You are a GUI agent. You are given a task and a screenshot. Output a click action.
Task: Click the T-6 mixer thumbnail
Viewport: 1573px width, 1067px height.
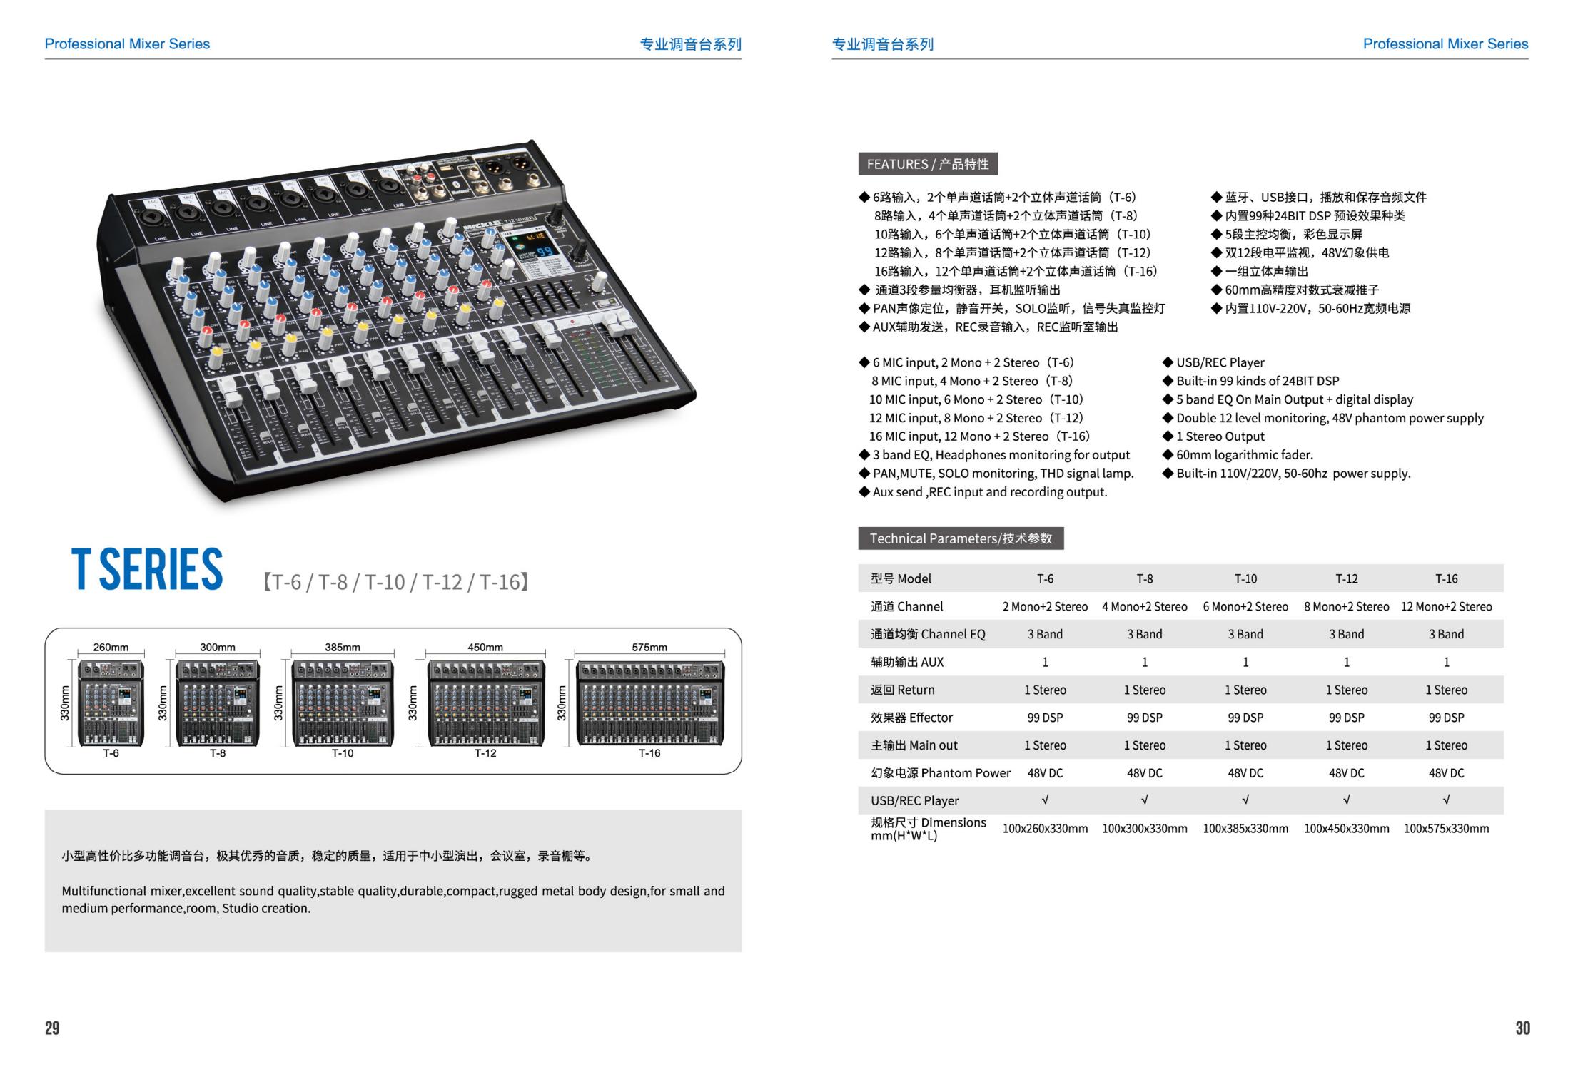pos(111,703)
